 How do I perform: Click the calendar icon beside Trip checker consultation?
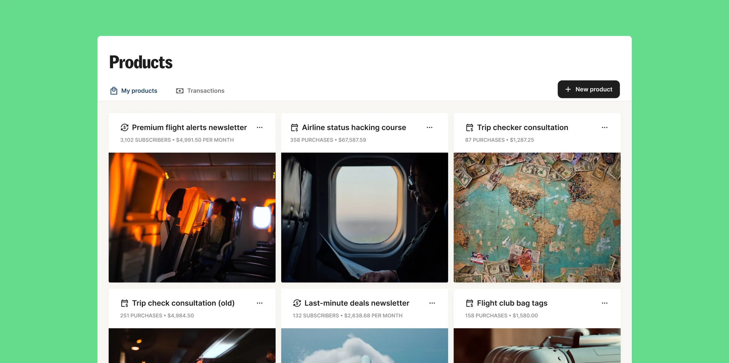[469, 128]
